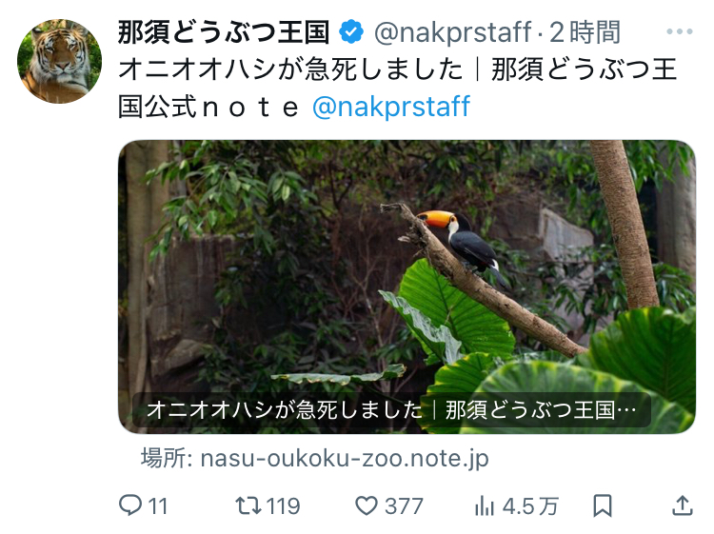The image size is (714, 534).
Task: Click the repost count 119
Action: (x=283, y=505)
